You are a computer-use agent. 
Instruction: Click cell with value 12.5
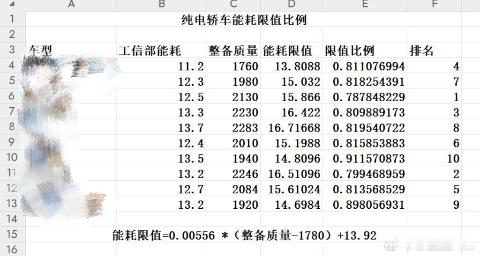pyautogui.click(x=161, y=97)
